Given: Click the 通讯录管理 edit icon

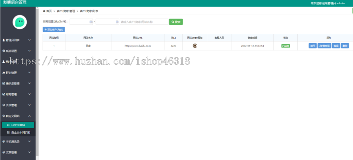Looking at the screenshot, I should click(x=4, y=84).
